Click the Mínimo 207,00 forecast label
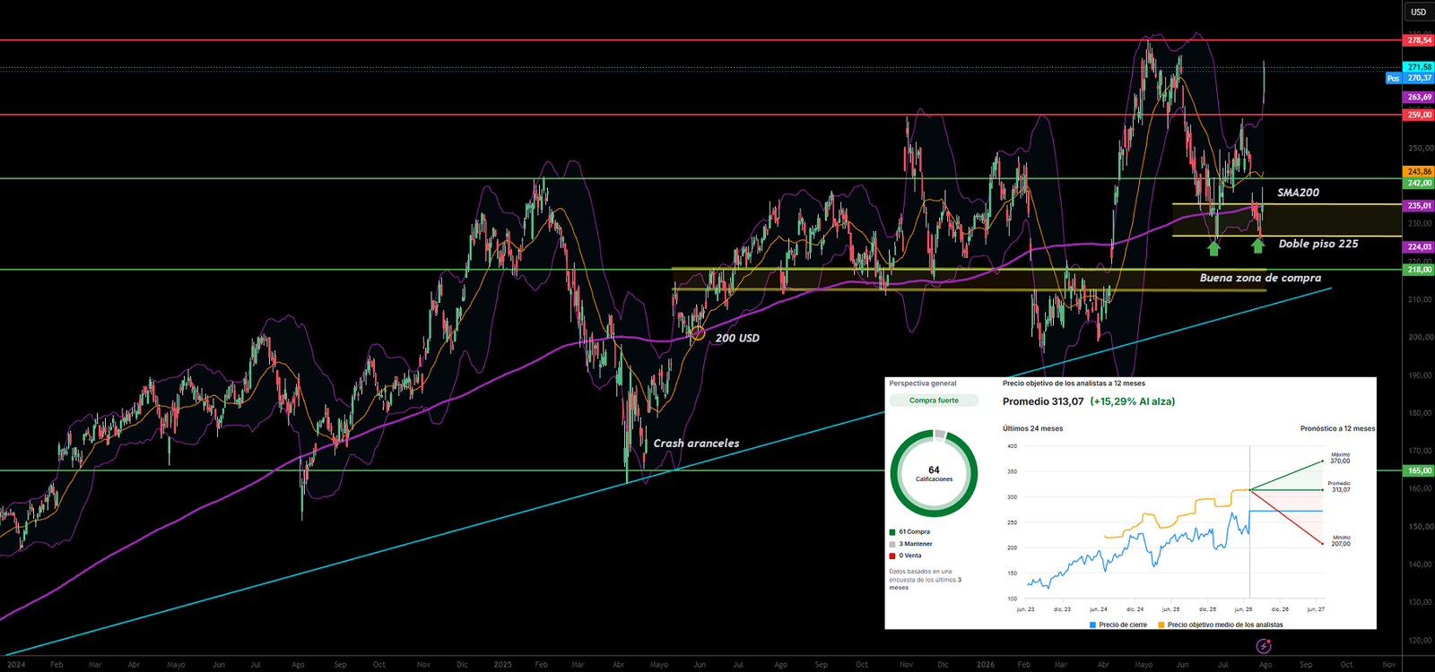This screenshot has height=672, width=1435. point(1341,540)
